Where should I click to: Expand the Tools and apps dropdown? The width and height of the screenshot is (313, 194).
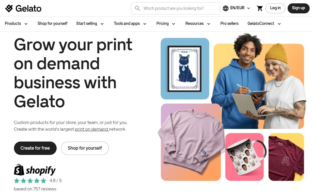pyautogui.click(x=130, y=23)
